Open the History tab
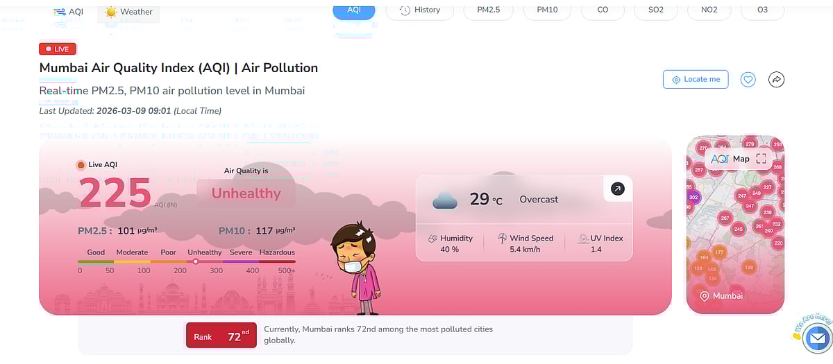Screen dimensions: 833x364 click(420, 10)
